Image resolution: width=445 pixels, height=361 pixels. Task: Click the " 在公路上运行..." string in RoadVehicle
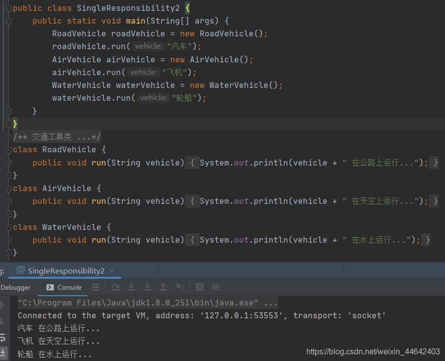(381, 163)
